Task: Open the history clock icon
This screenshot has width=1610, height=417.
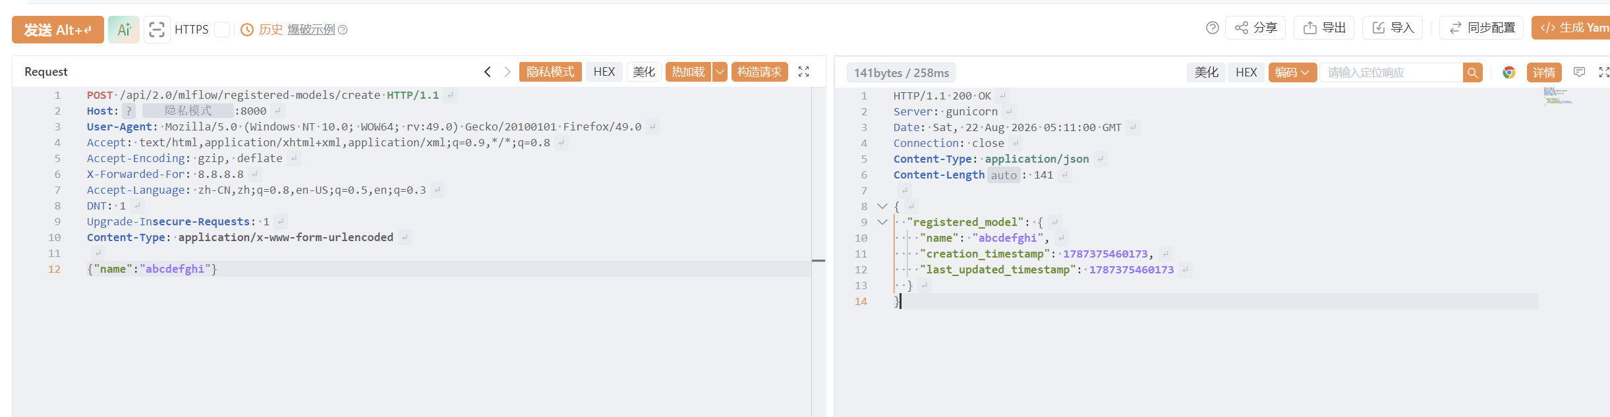Action: point(247,30)
